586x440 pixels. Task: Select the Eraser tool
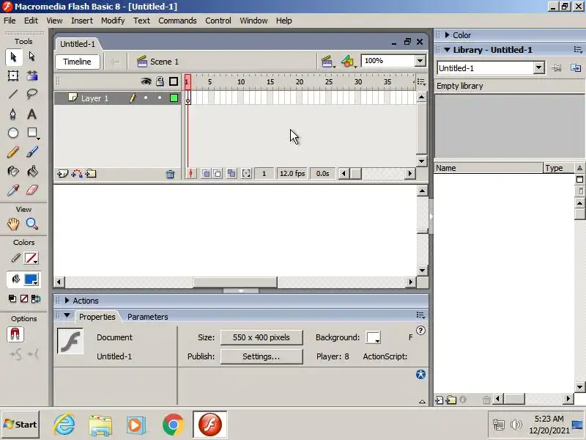[x=32, y=190]
